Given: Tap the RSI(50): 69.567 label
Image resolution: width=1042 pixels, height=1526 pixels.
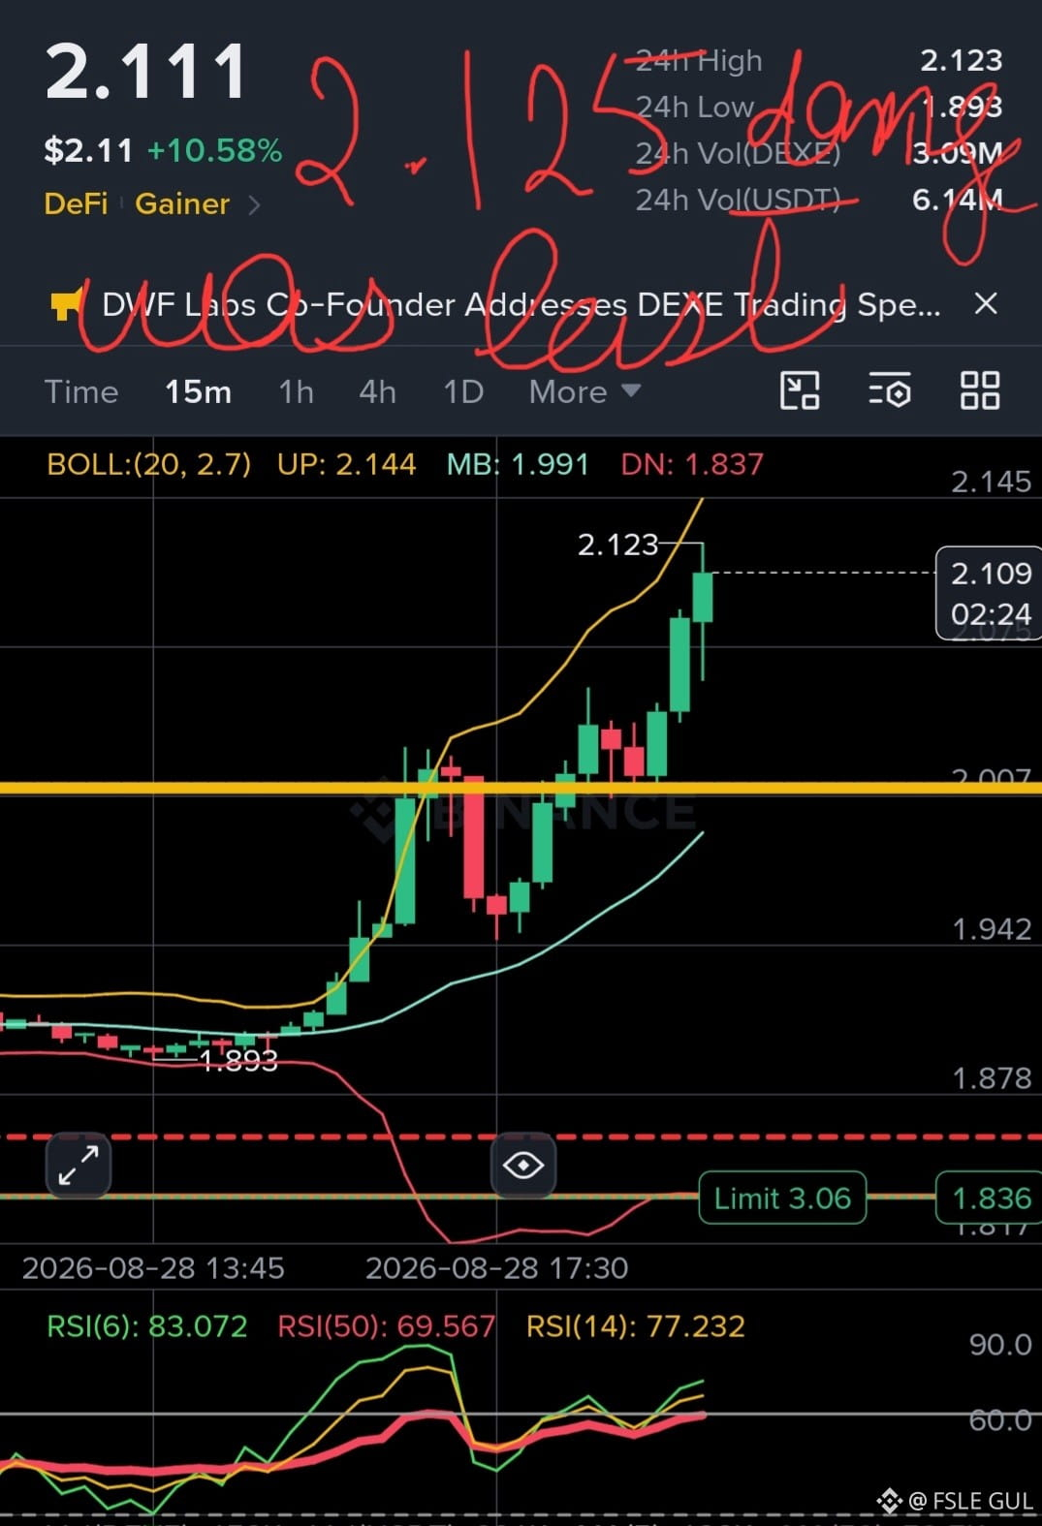Looking at the screenshot, I should (x=387, y=1326).
